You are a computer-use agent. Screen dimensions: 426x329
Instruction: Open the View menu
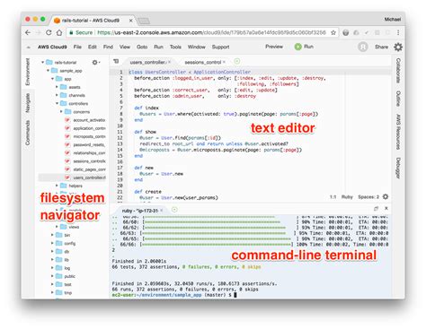[x=125, y=47]
